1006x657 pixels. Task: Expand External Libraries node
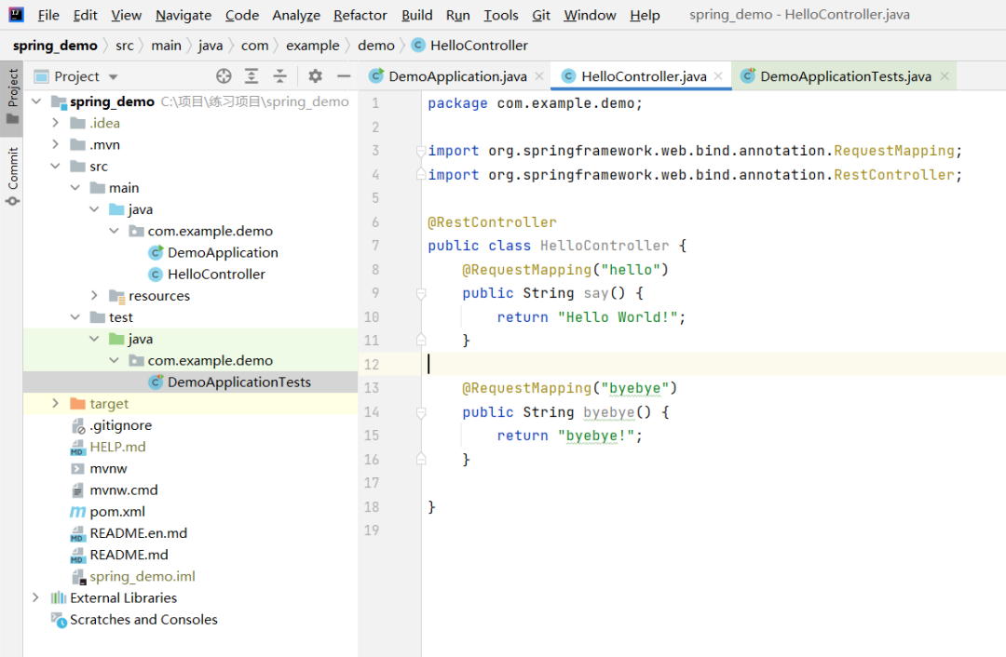35,598
